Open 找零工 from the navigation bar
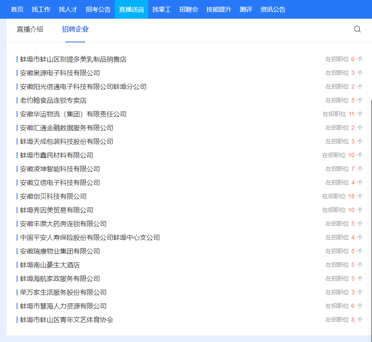 pyautogui.click(x=161, y=9)
